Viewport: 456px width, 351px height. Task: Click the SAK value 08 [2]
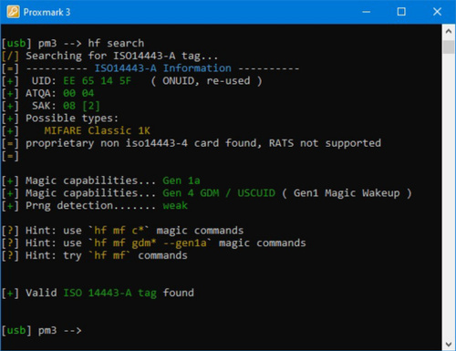(x=81, y=106)
